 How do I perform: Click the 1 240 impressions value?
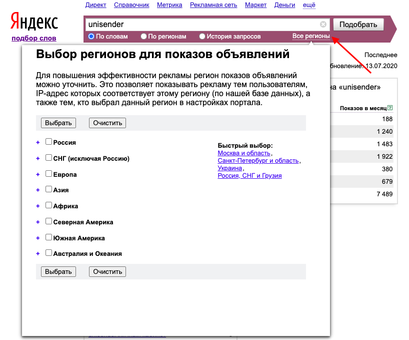click(x=384, y=131)
